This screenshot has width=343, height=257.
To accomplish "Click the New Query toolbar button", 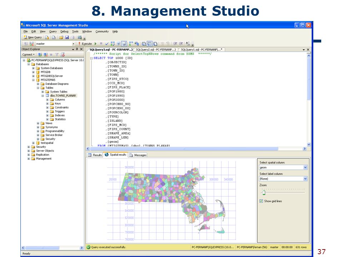I will coord(33,37).
